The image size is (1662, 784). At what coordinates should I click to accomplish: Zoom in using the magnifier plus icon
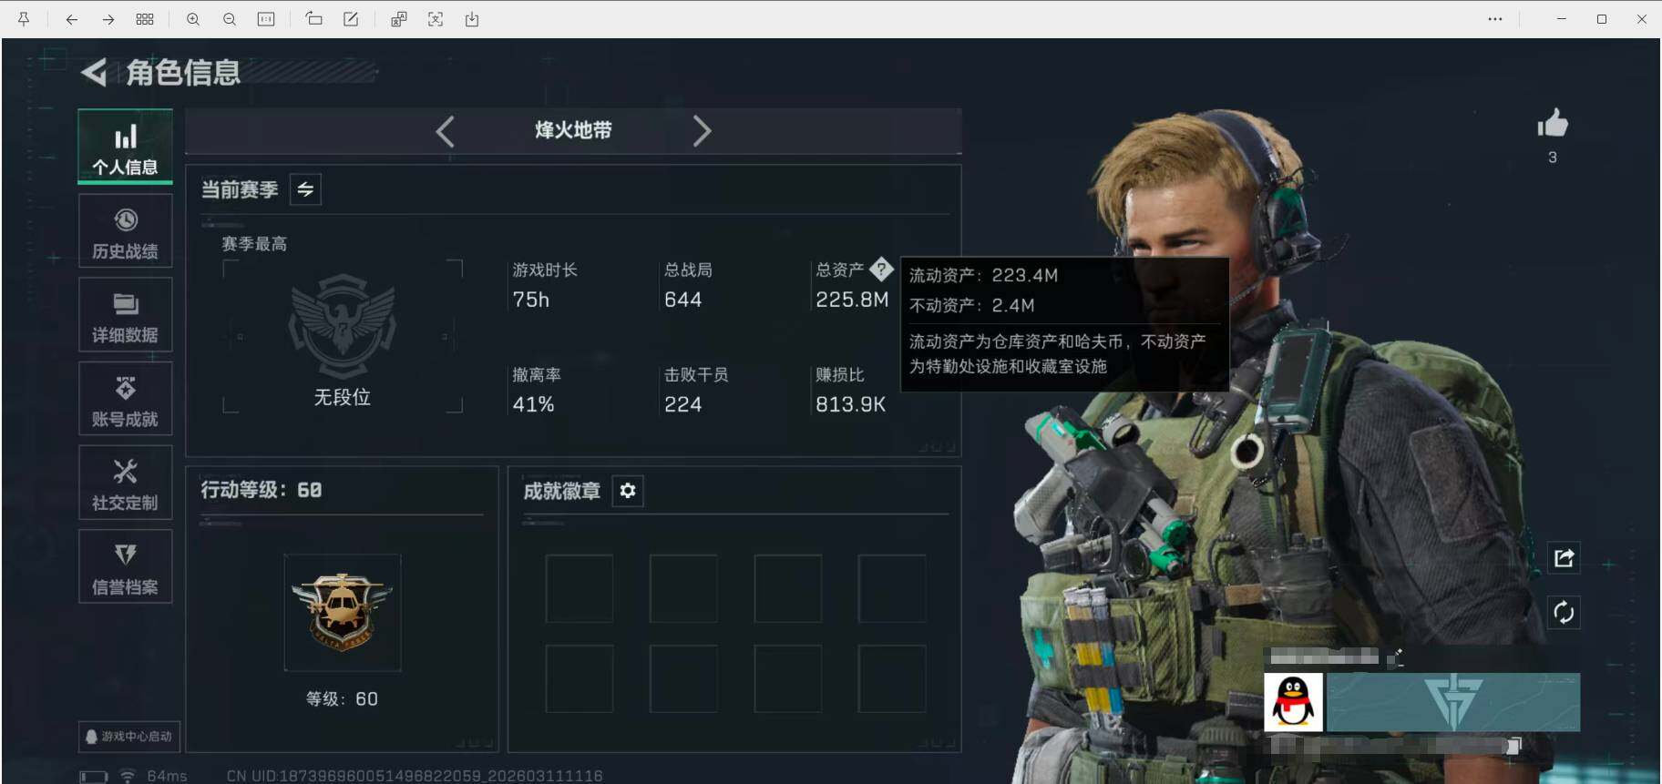[x=193, y=19]
